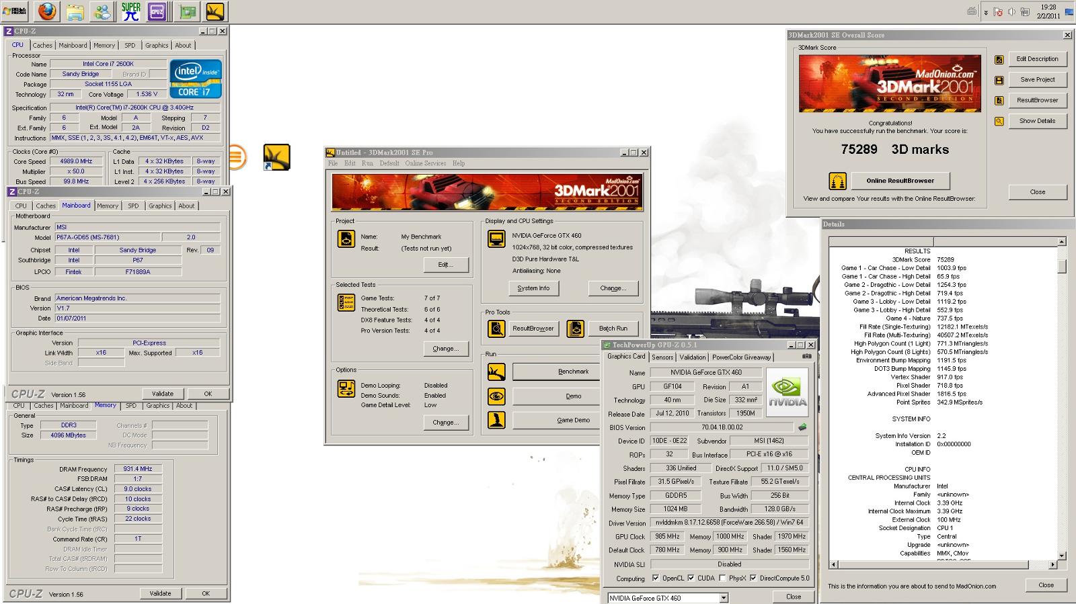Toggle the CUDA checkbox in GPU-Z
The height and width of the screenshot is (604, 1076).
click(x=691, y=578)
